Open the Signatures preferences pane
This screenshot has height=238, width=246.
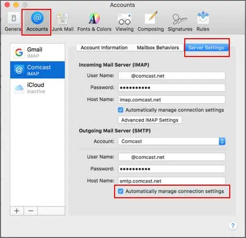pos(180,22)
